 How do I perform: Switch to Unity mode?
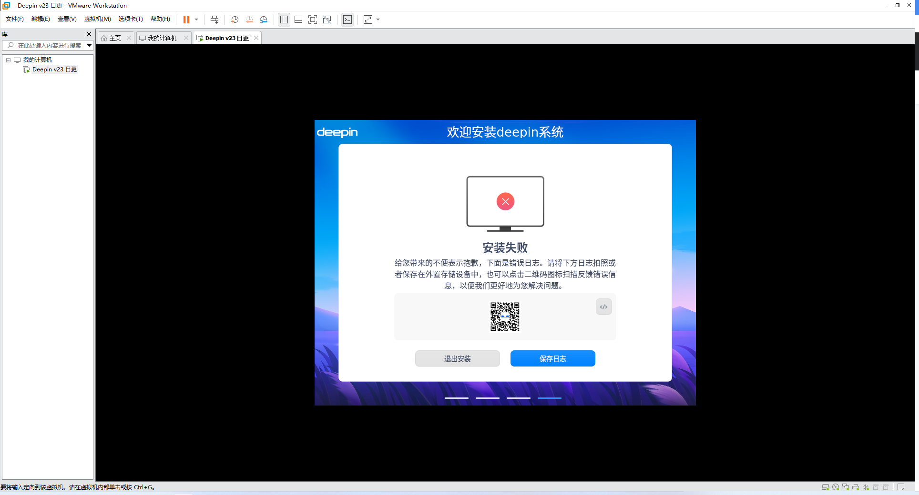point(327,20)
